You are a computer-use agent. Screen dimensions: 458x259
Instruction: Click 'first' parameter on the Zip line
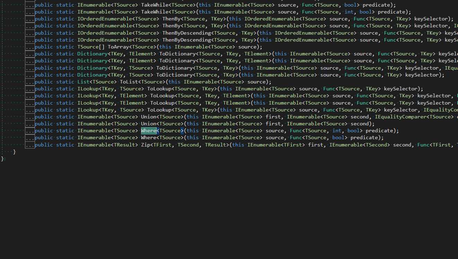tap(316, 145)
